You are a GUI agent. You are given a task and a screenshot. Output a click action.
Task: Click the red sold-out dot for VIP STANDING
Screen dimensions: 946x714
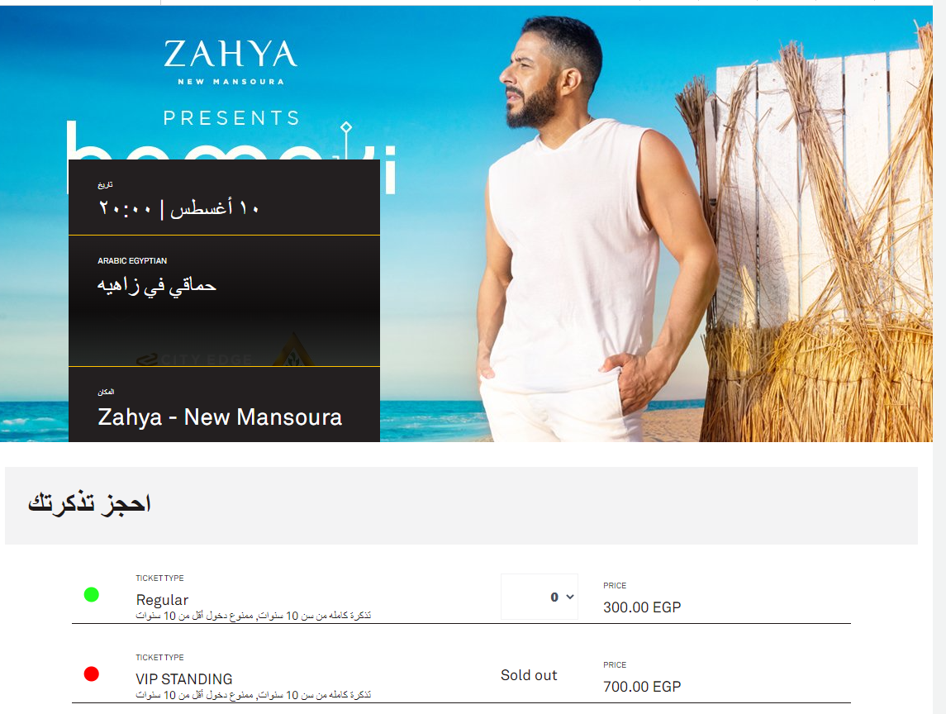click(x=91, y=674)
